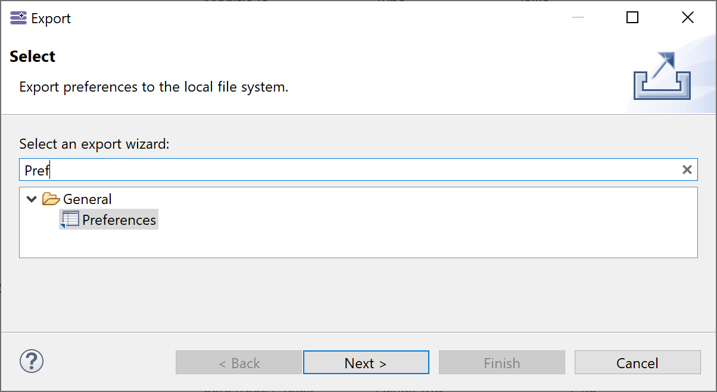
Task: Minimize the Export dialog window
Action: point(578,18)
